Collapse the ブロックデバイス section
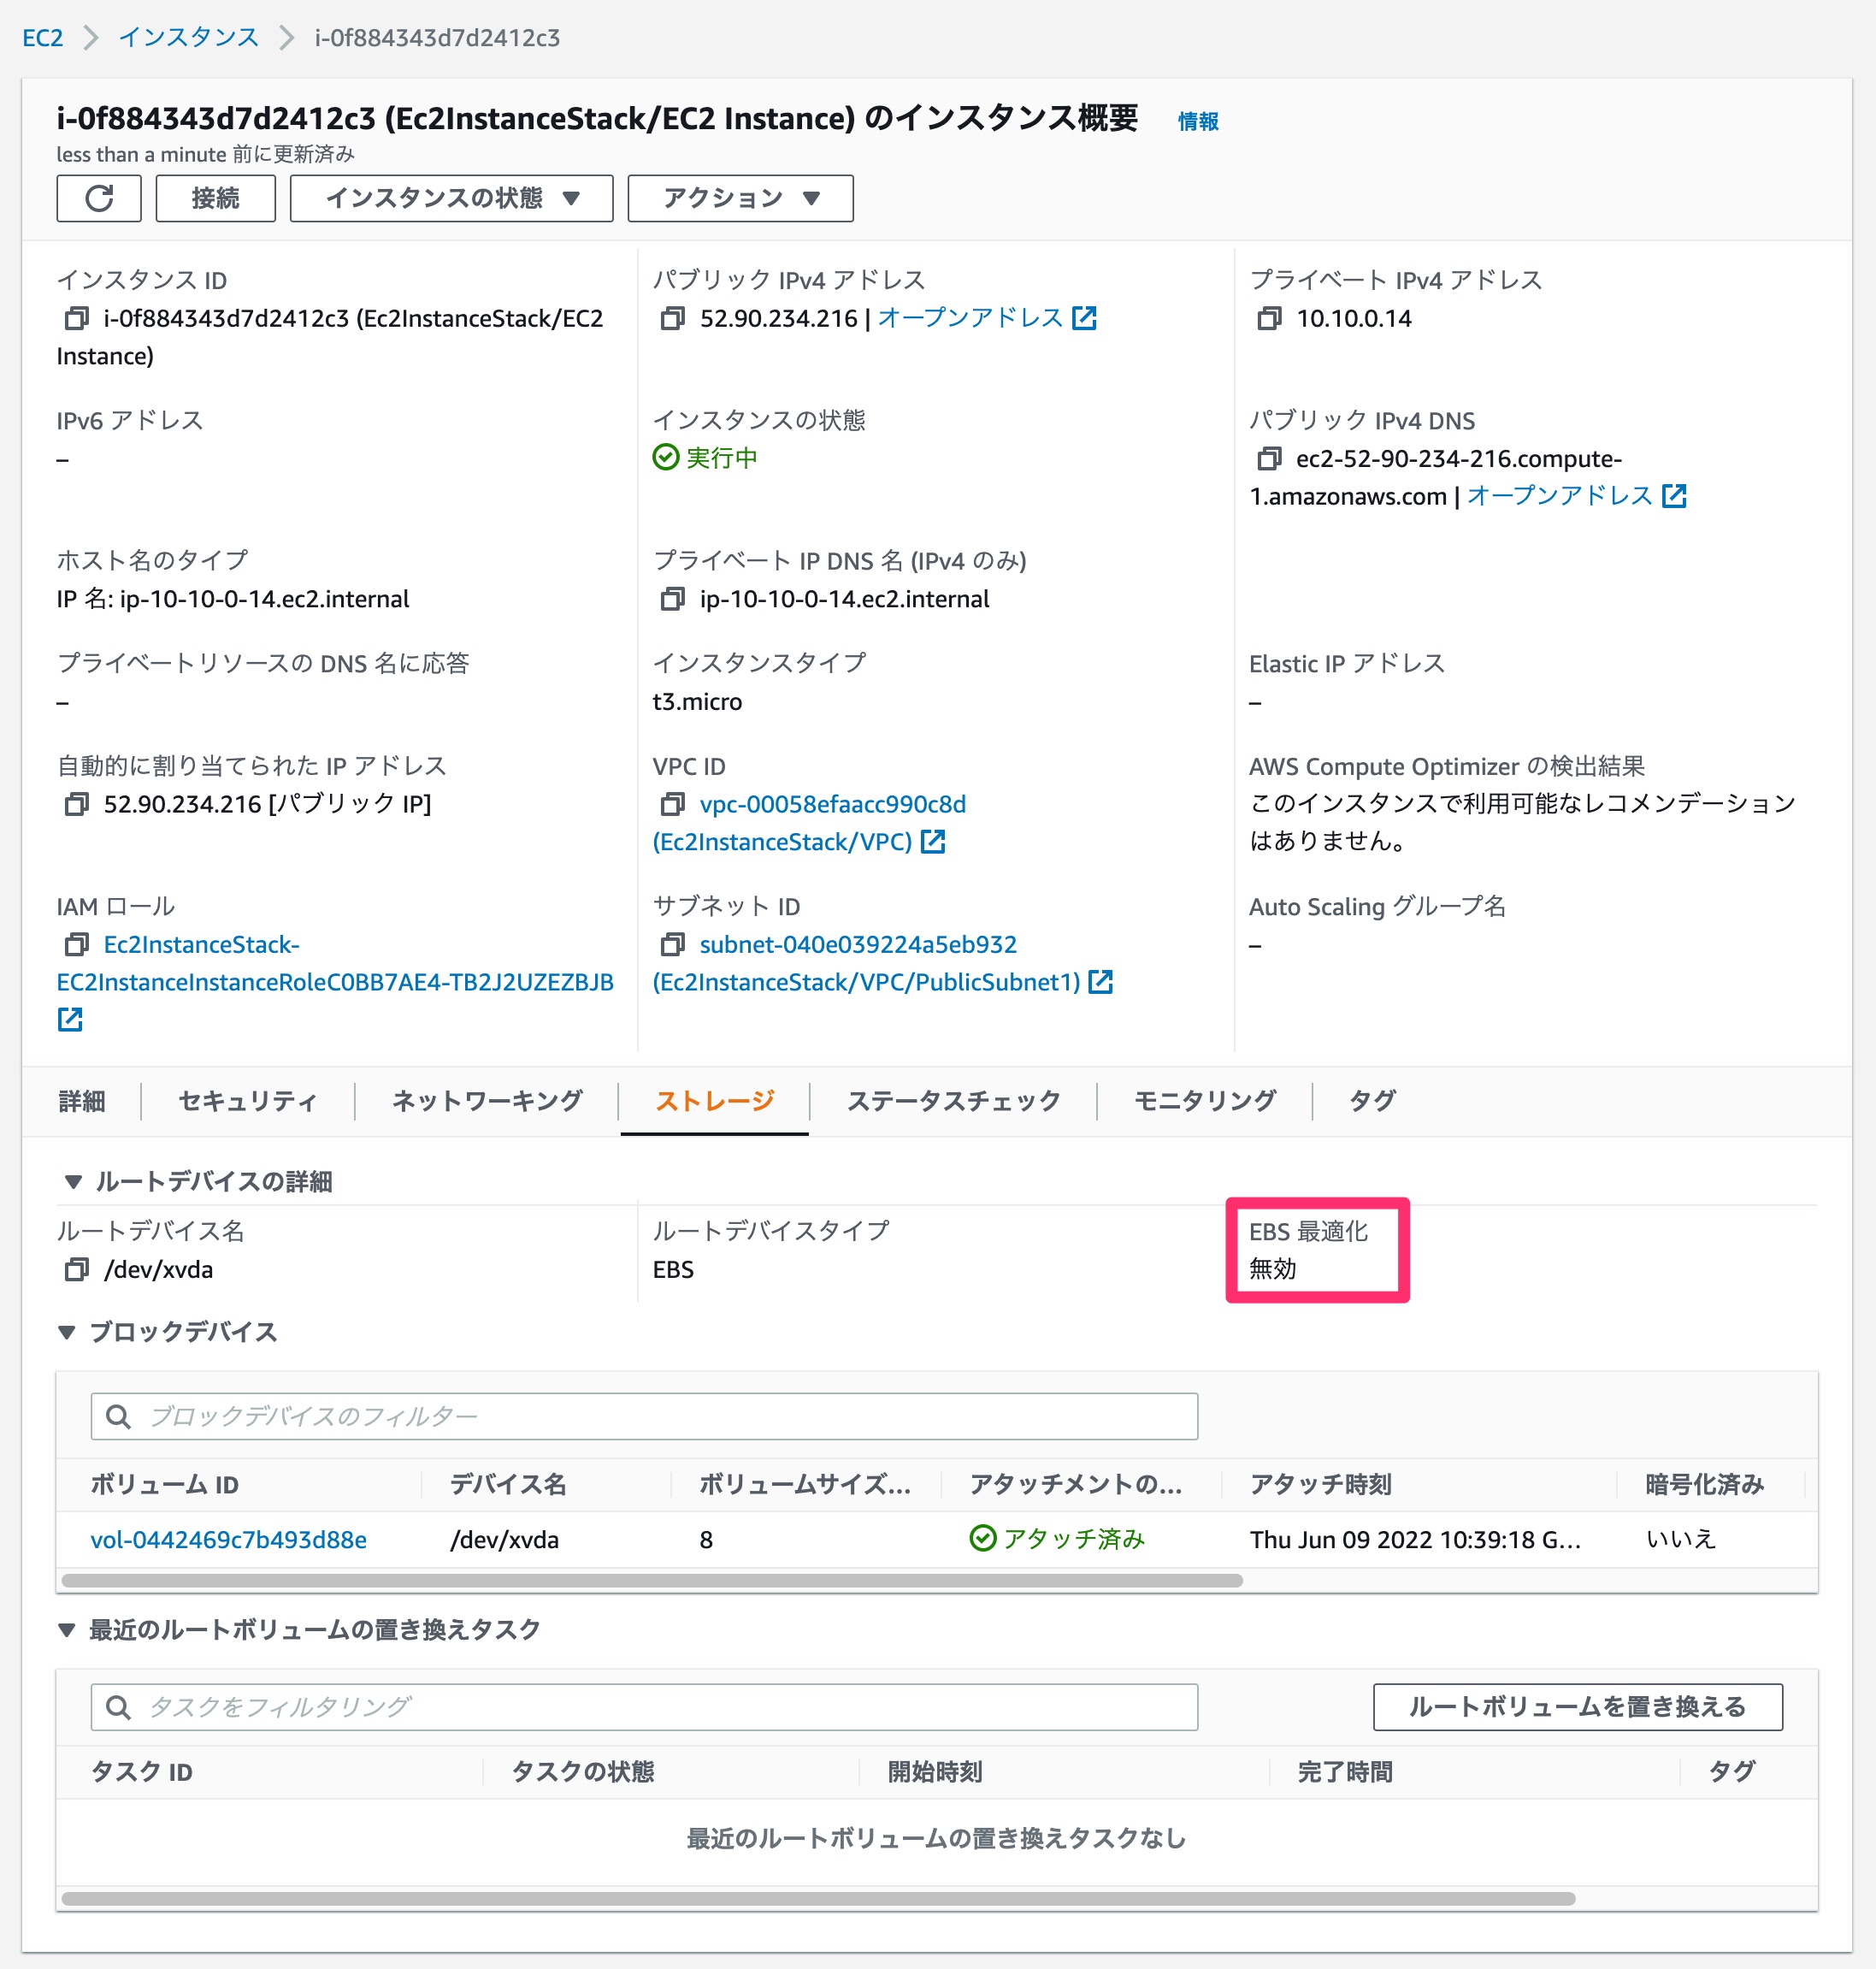This screenshot has width=1876, height=1969. (67, 1332)
